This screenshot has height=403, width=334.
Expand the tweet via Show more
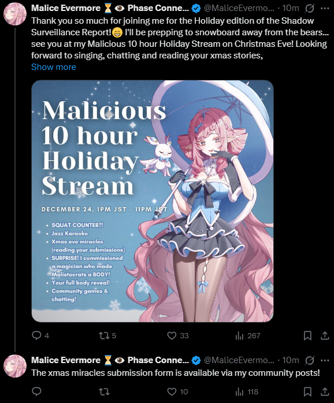pos(54,67)
